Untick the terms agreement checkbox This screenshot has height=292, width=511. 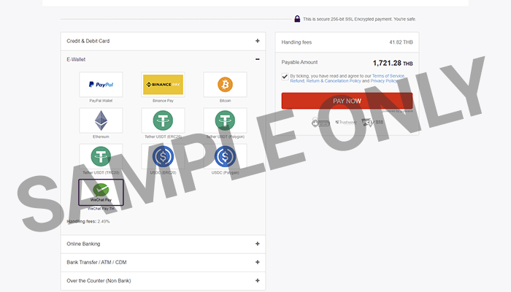tap(285, 76)
